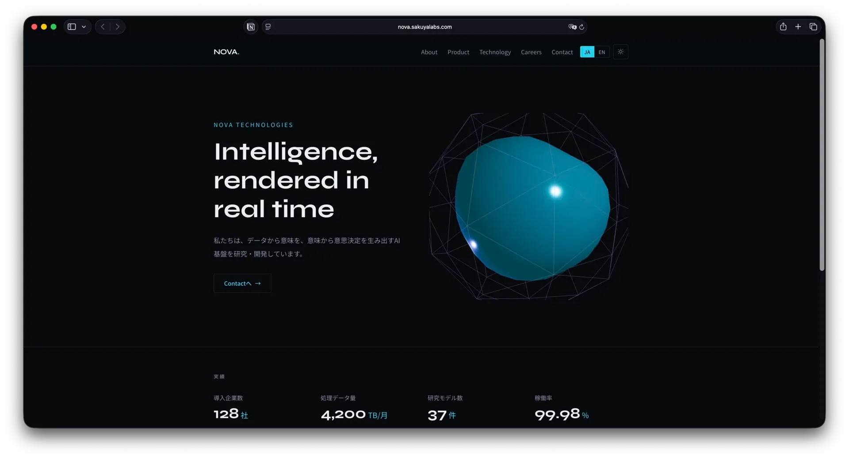
Task: Select the 研究モデル数 stat label
Action: click(x=445, y=398)
